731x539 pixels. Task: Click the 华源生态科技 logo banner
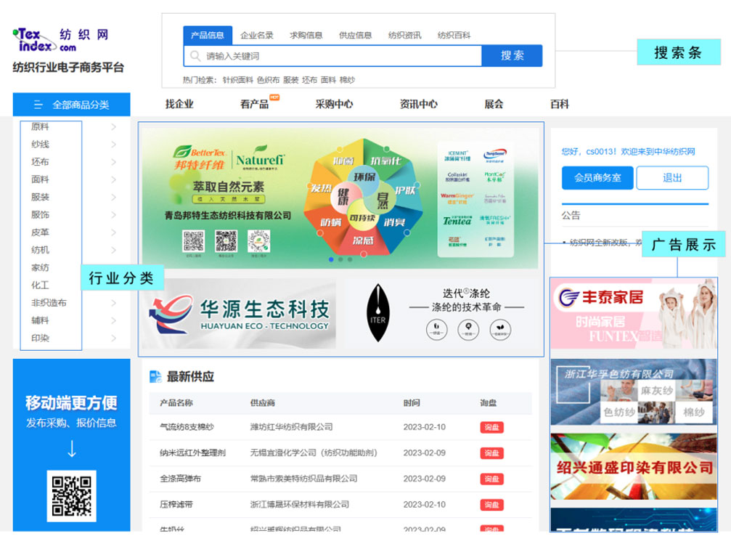(238, 314)
